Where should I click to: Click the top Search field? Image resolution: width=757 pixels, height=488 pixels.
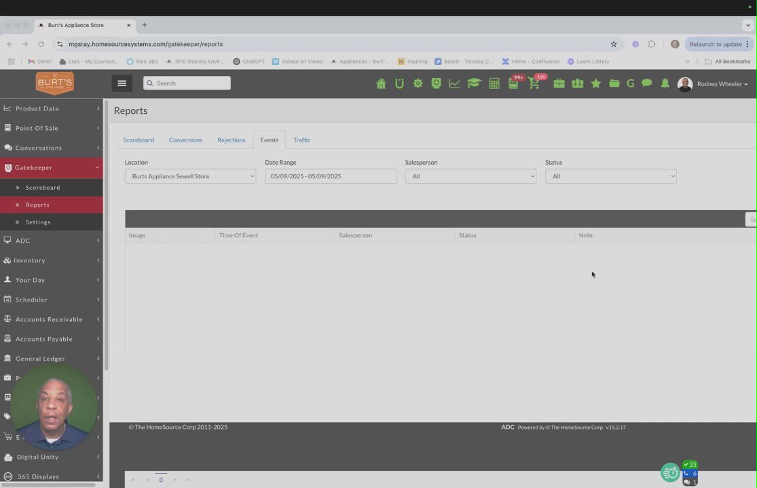click(187, 83)
